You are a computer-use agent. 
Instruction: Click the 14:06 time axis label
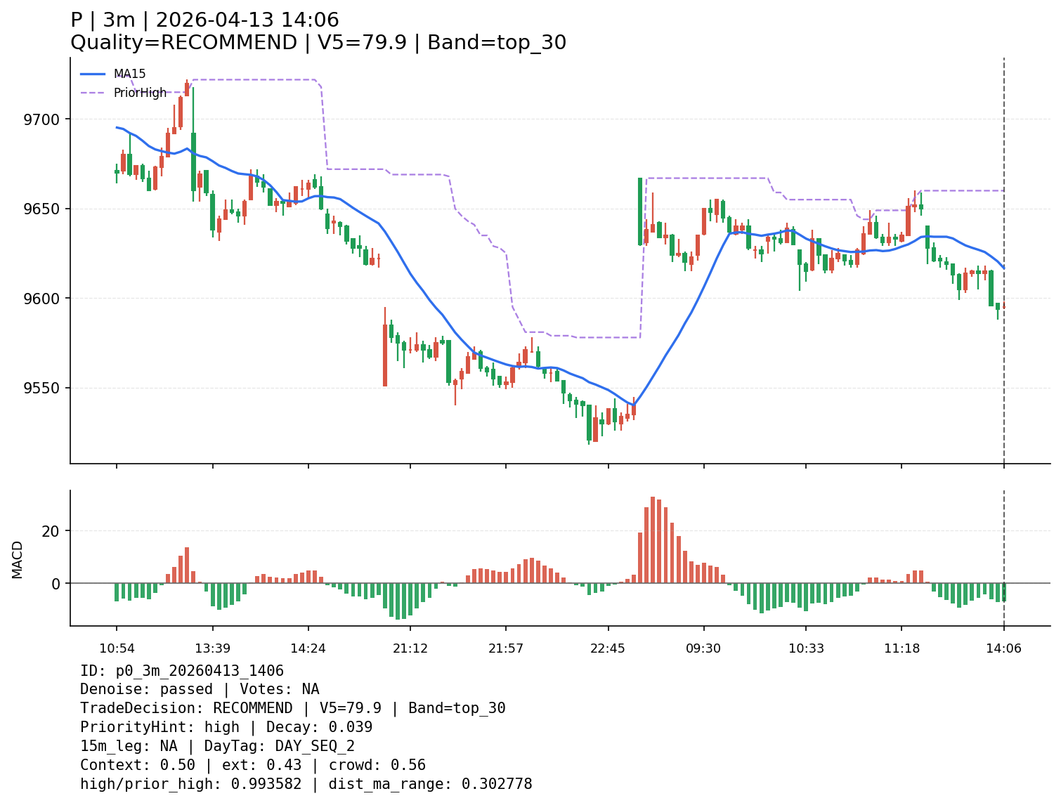pyautogui.click(x=1003, y=648)
